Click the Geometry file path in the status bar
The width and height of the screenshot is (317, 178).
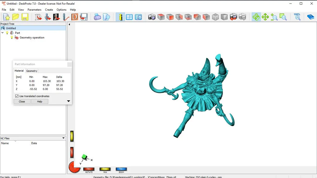pyautogui.click(x=134, y=177)
